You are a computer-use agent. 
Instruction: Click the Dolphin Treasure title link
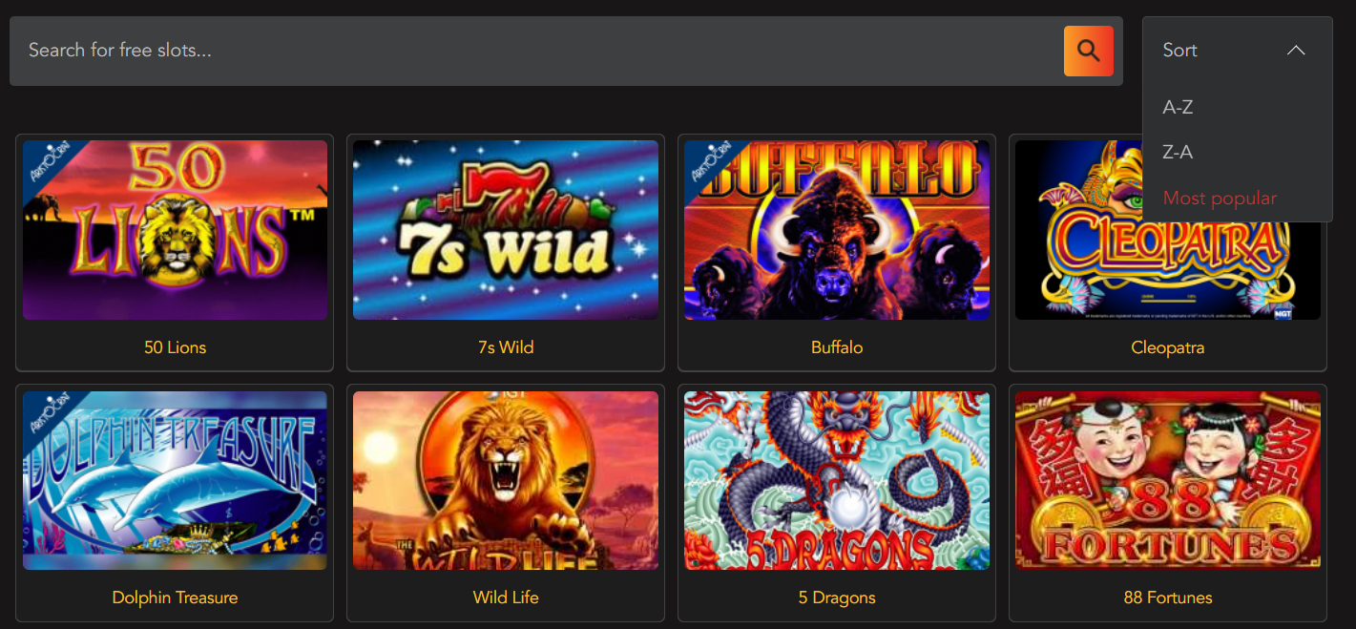click(x=175, y=598)
